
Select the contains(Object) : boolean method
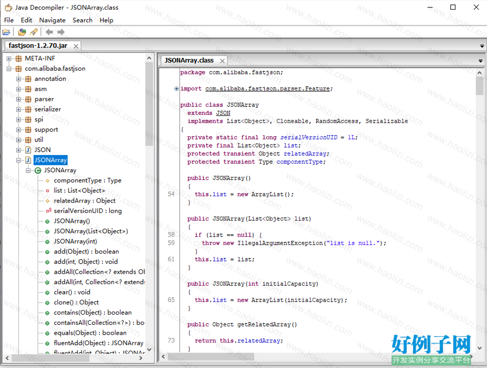[93, 313]
